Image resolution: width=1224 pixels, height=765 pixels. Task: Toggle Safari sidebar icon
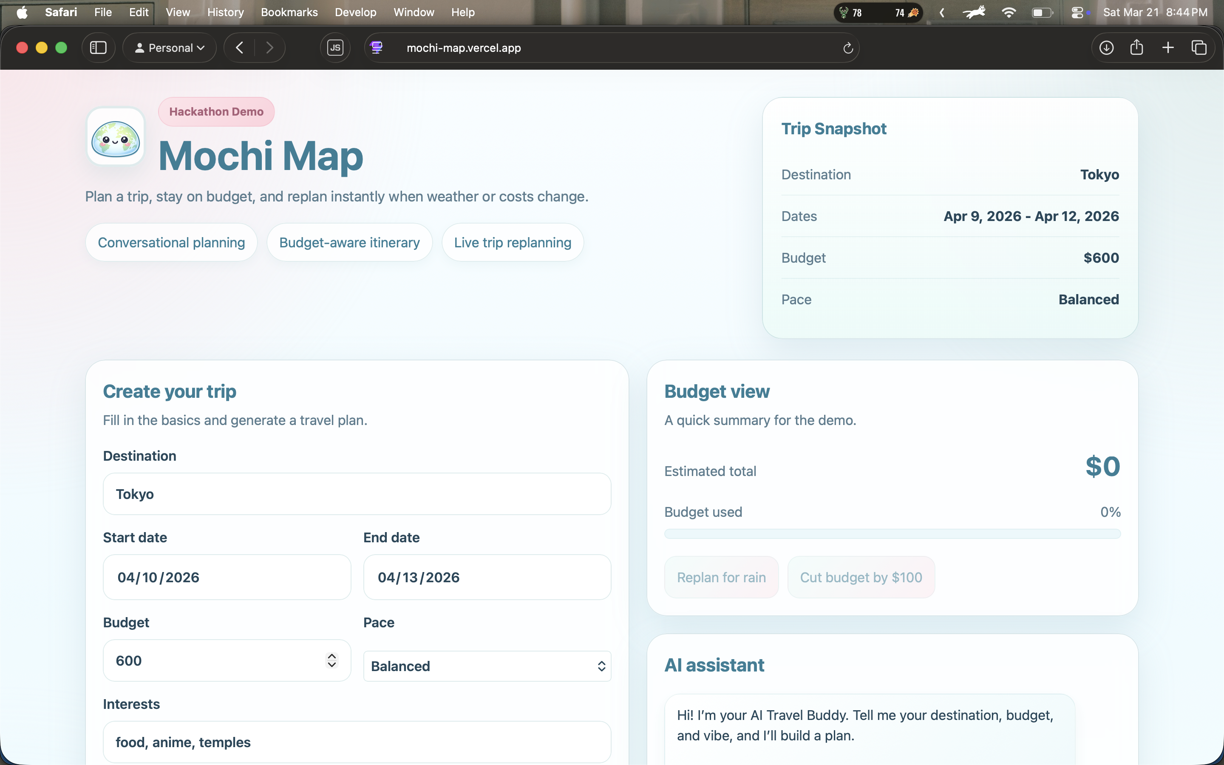click(98, 48)
